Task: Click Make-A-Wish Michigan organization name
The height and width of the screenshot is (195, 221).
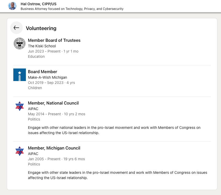Action: 48,77
